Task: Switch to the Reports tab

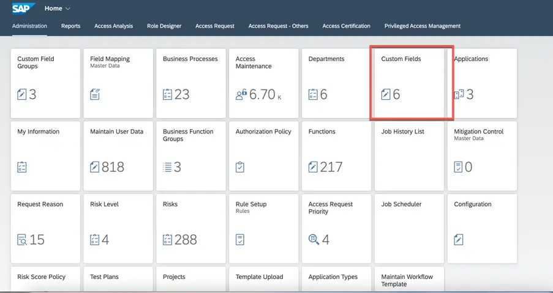Action: (x=70, y=26)
